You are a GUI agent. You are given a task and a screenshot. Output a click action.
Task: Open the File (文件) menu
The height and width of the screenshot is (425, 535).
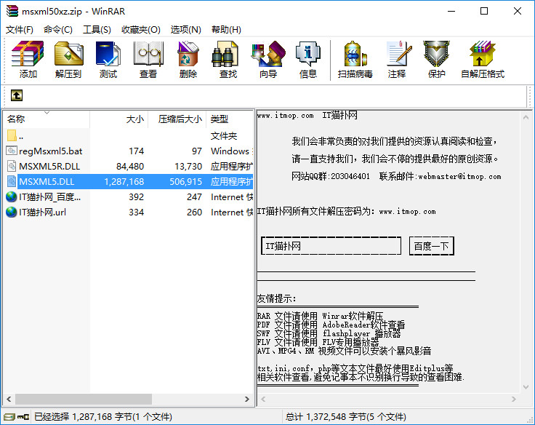(20, 30)
